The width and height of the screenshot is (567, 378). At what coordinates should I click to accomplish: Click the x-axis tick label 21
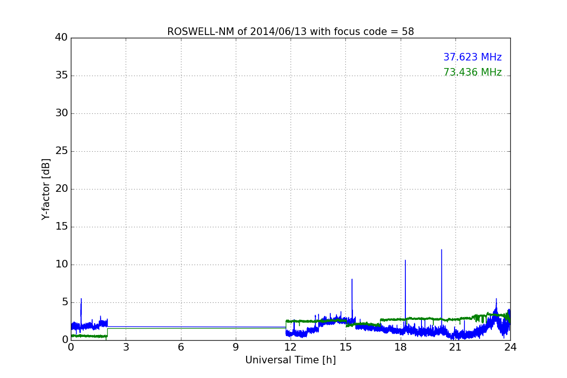tap(455, 347)
